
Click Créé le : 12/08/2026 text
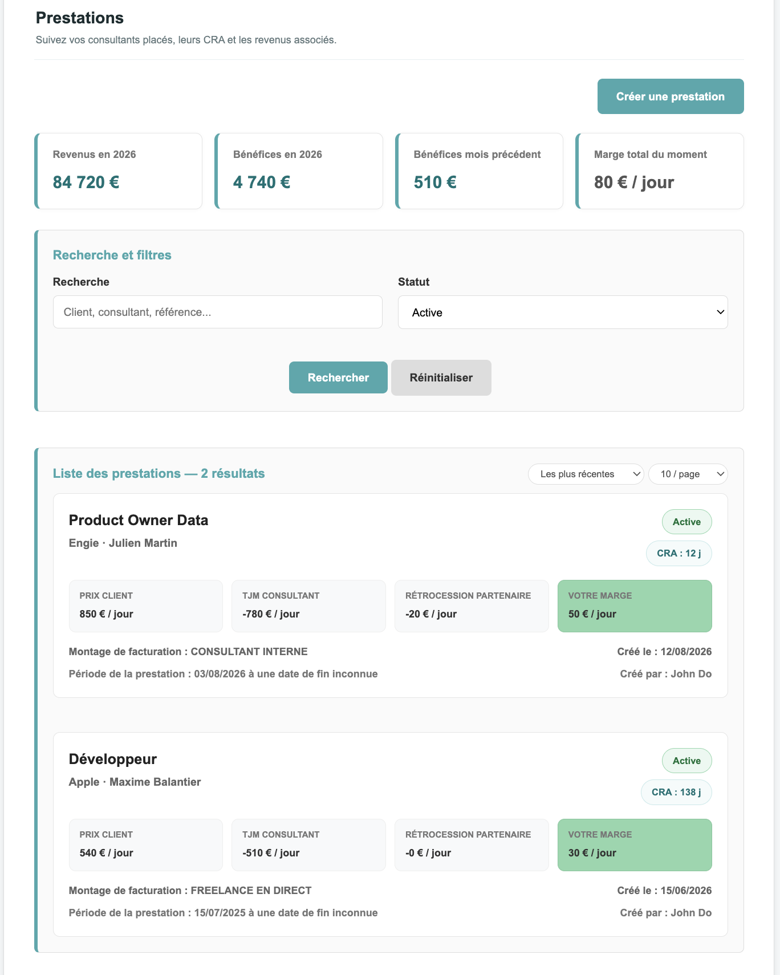coord(664,652)
